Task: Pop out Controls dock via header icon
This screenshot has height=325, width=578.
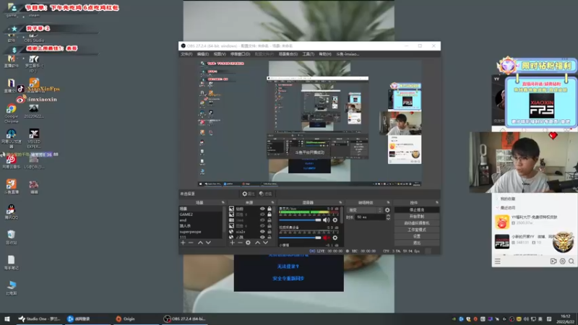Action: tap(437, 203)
